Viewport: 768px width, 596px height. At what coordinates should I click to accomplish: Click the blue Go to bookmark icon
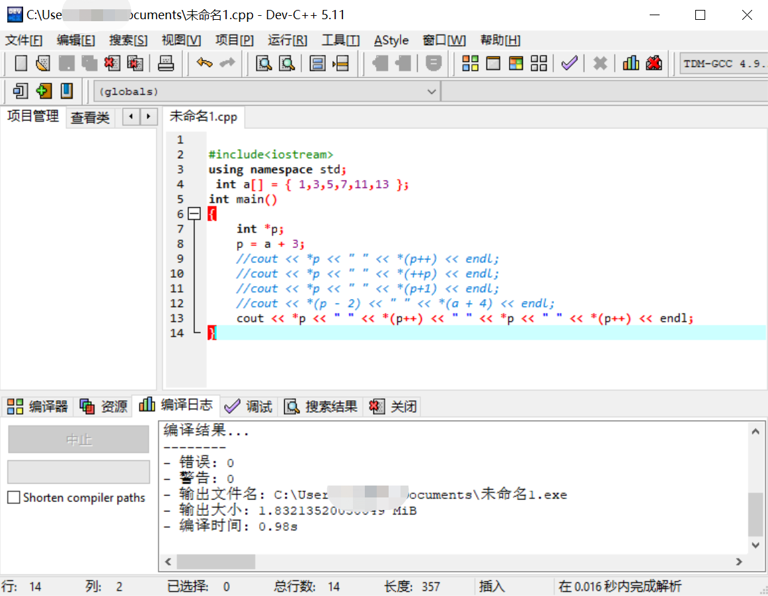pos(67,91)
